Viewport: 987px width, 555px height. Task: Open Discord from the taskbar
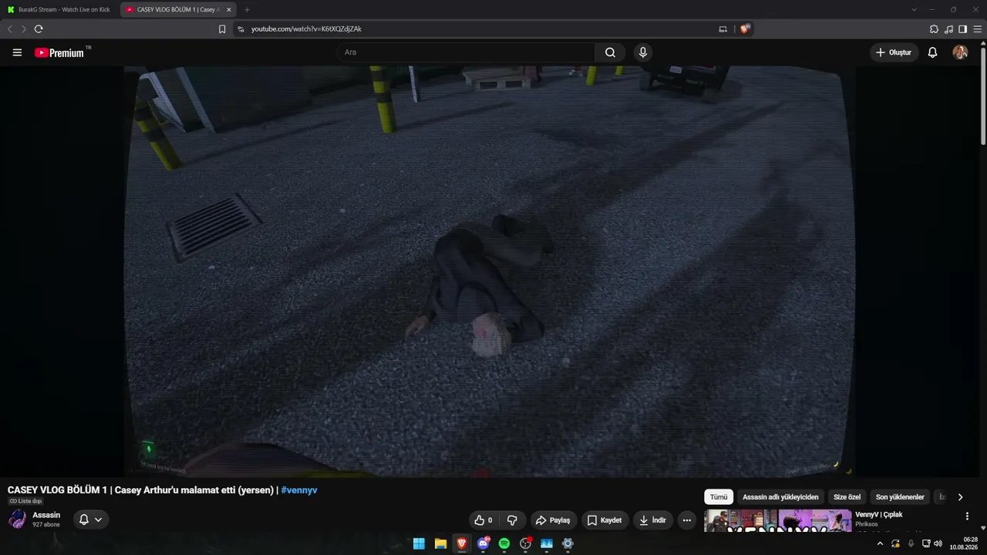(x=483, y=543)
